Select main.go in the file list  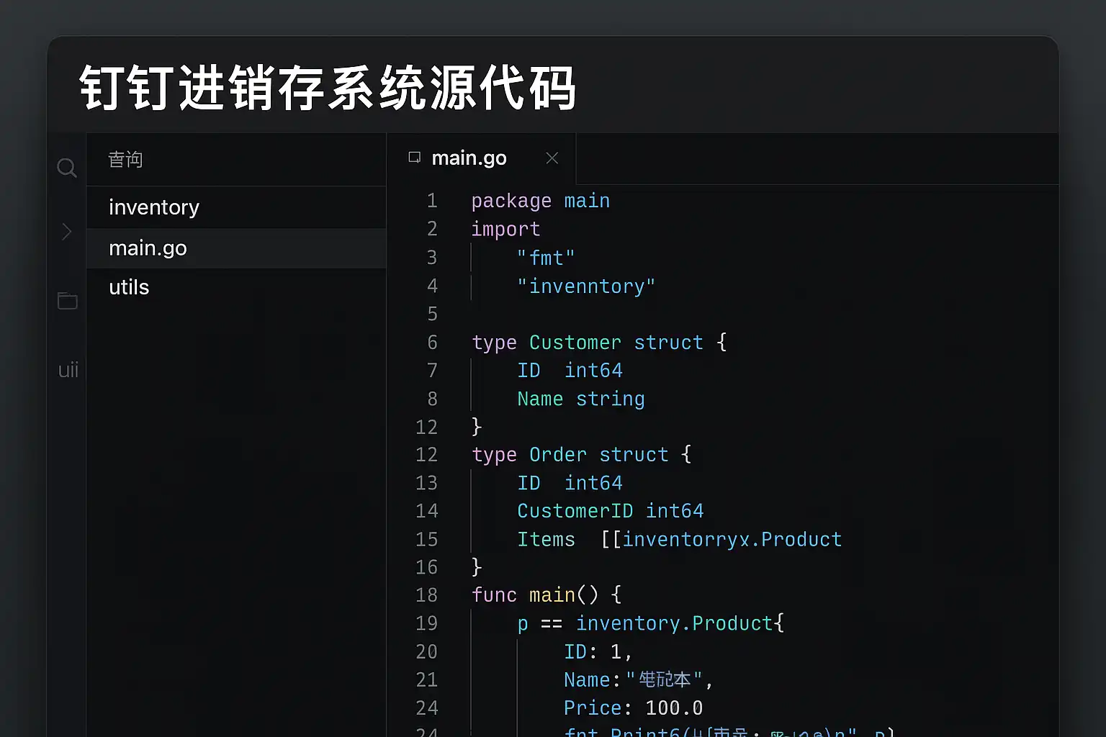236,248
